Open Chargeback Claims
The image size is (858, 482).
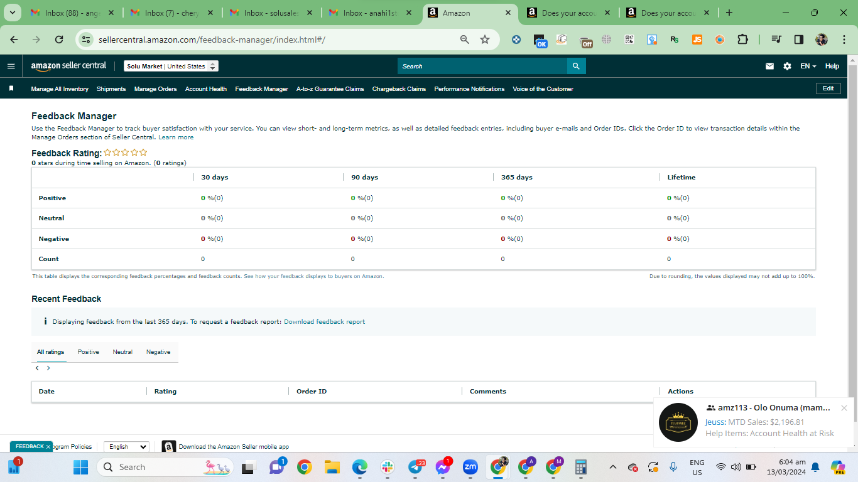point(399,89)
